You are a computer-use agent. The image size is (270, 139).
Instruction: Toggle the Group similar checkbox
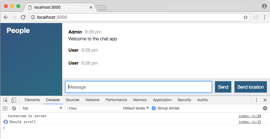click(154, 108)
